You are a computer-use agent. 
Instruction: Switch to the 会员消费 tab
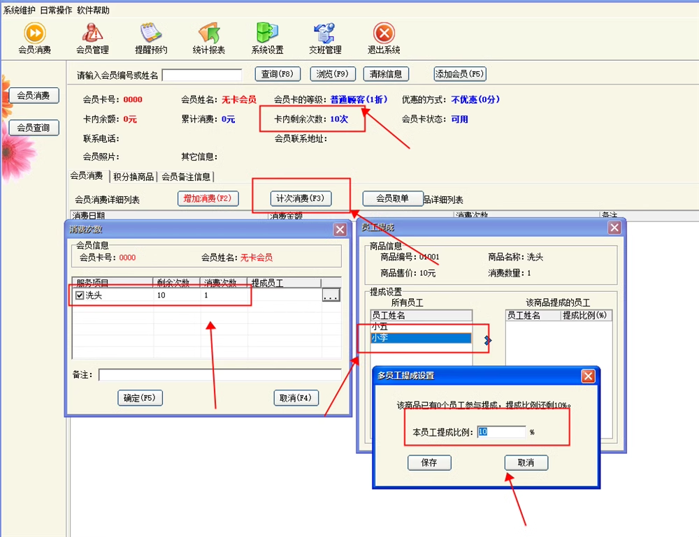tap(87, 176)
